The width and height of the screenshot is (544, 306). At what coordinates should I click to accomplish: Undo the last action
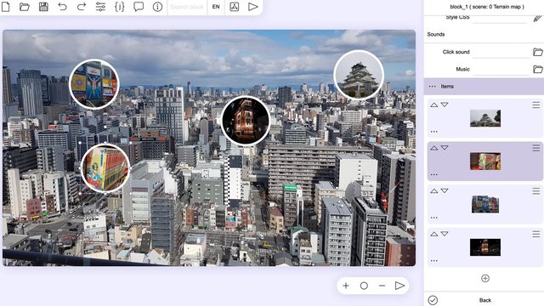point(62,7)
